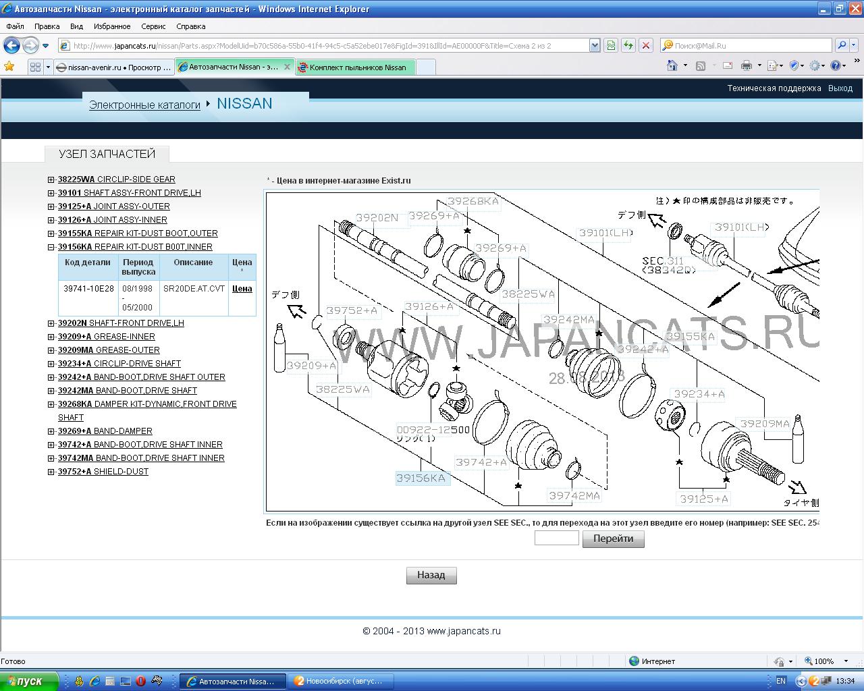Click the Print icon in toolbar
The height and width of the screenshot is (691, 864).
click(x=746, y=65)
